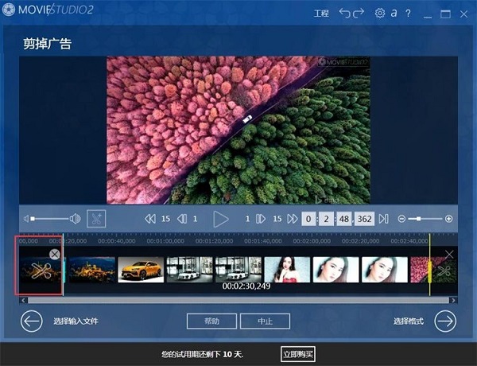477x366 pixels.
Task: Click the undo arrow icon
Action: [x=345, y=13]
